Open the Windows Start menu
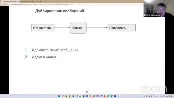 pyautogui.click(x=59, y=96)
